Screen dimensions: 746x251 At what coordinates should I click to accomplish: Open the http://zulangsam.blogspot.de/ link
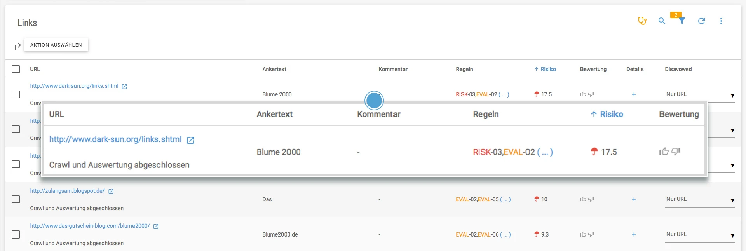pos(67,191)
